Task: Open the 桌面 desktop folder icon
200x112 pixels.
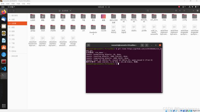Action: pyautogui.click(x=103, y=18)
